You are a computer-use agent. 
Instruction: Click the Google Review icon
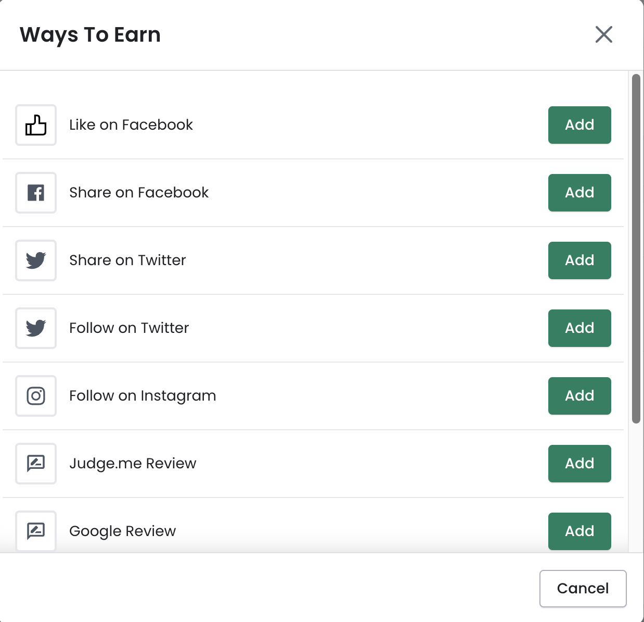[36, 531]
